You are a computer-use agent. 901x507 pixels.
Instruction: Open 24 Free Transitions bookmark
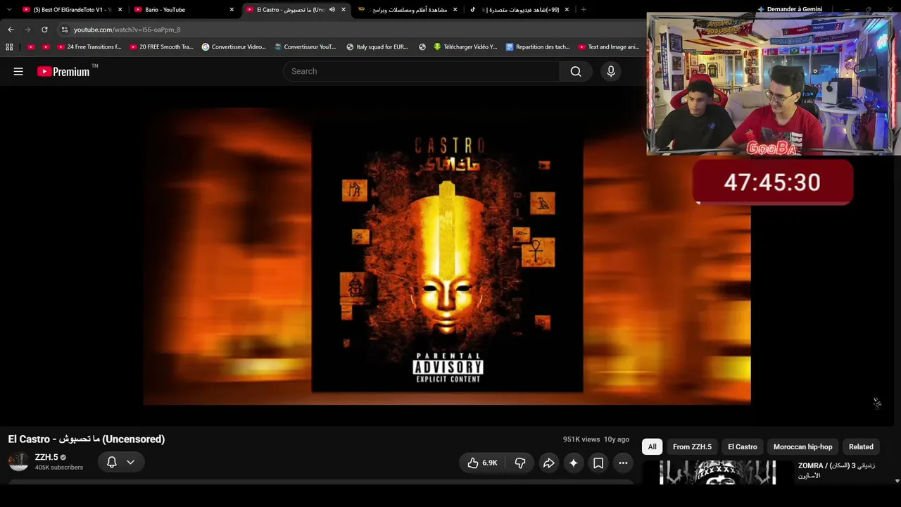click(x=89, y=47)
